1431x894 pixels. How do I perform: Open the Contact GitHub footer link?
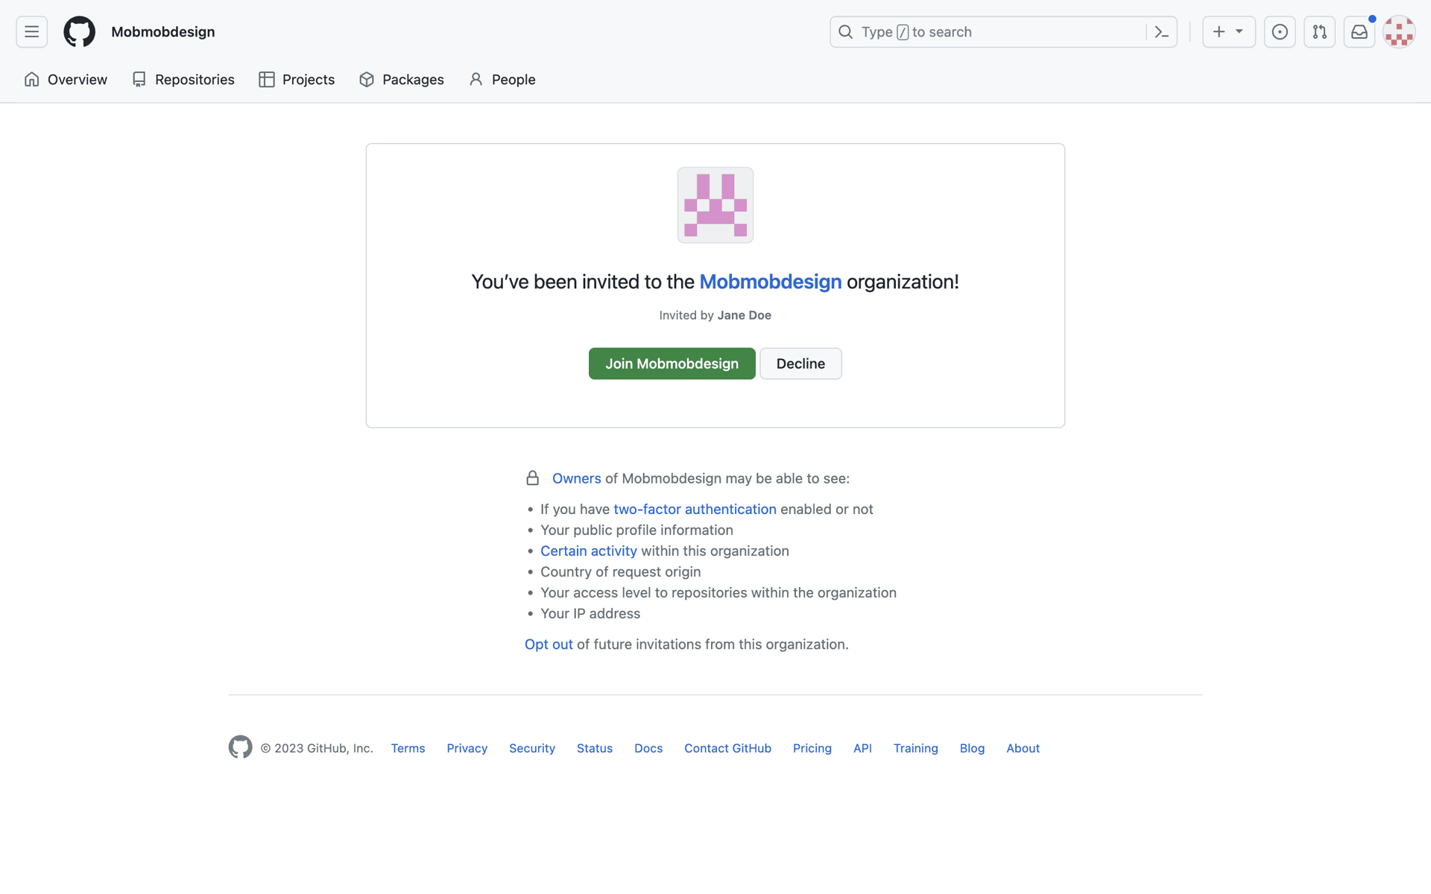point(727,748)
